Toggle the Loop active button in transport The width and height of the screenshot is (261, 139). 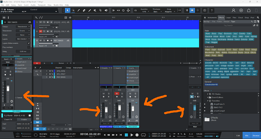tap(143, 135)
